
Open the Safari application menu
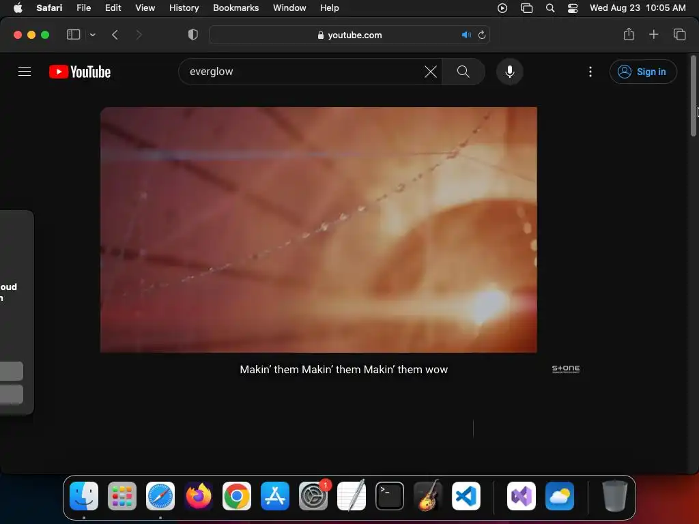49,8
